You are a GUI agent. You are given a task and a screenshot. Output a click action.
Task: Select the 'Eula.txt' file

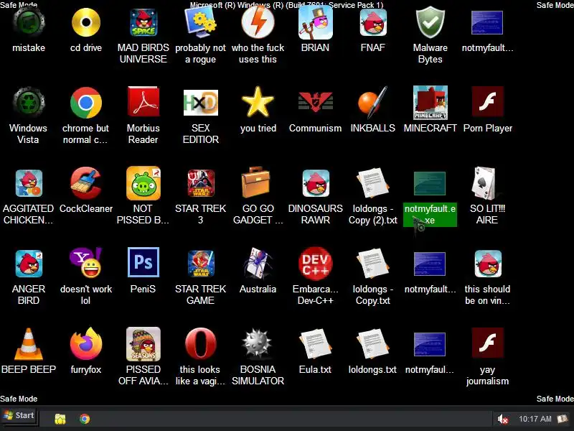(x=316, y=344)
